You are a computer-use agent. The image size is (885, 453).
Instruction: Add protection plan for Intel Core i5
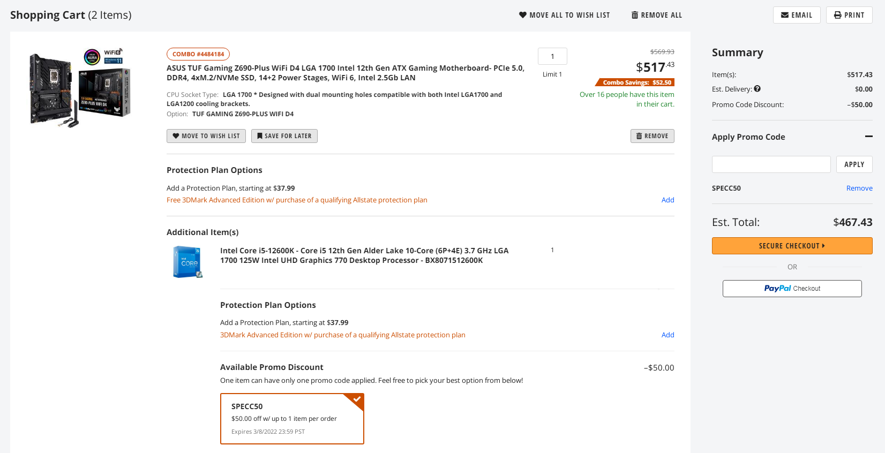point(667,335)
